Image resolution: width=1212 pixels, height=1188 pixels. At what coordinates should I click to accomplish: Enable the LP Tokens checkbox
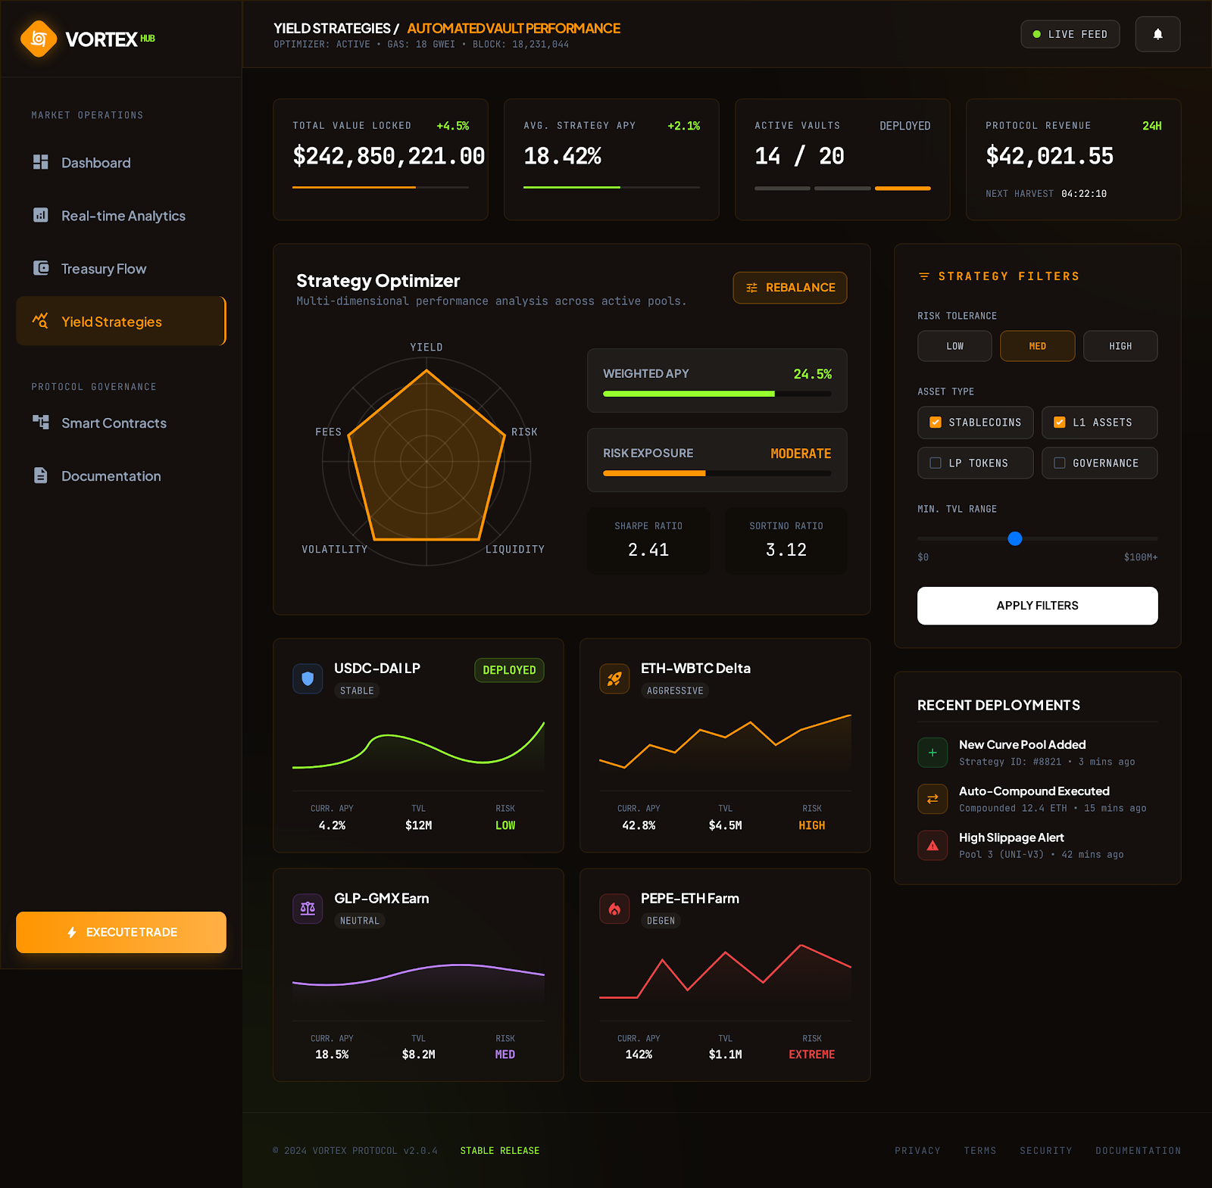click(x=936, y=463)
